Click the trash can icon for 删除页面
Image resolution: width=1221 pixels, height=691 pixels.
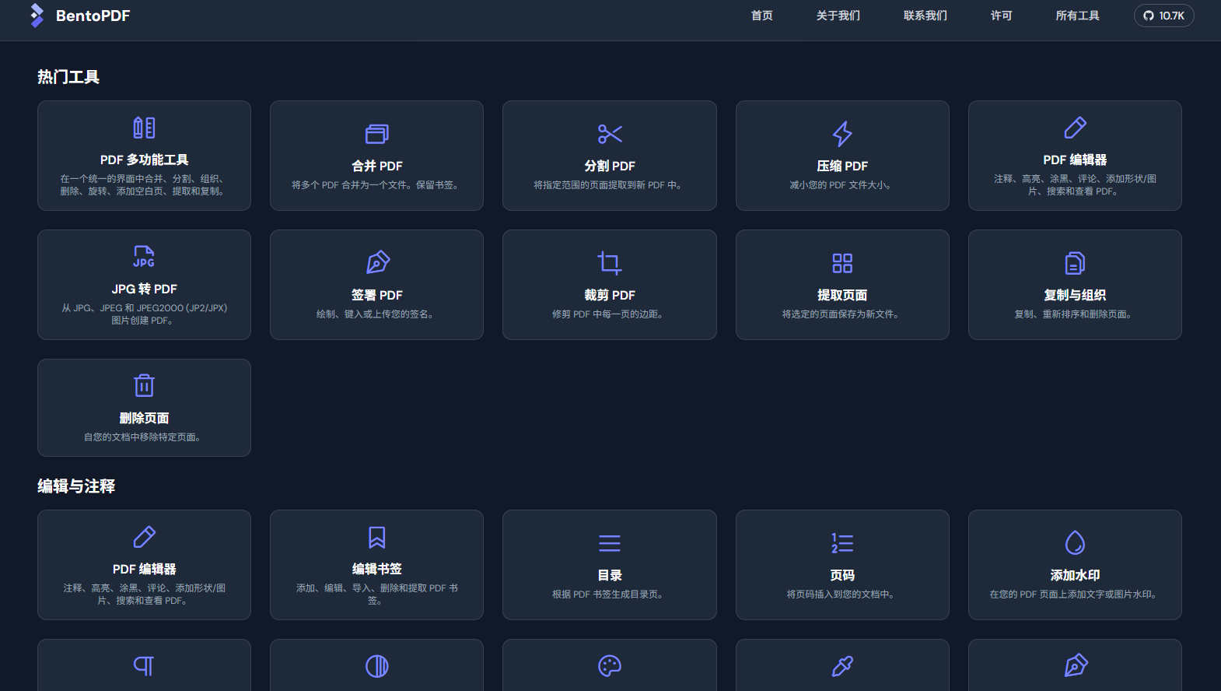(144, 386)
